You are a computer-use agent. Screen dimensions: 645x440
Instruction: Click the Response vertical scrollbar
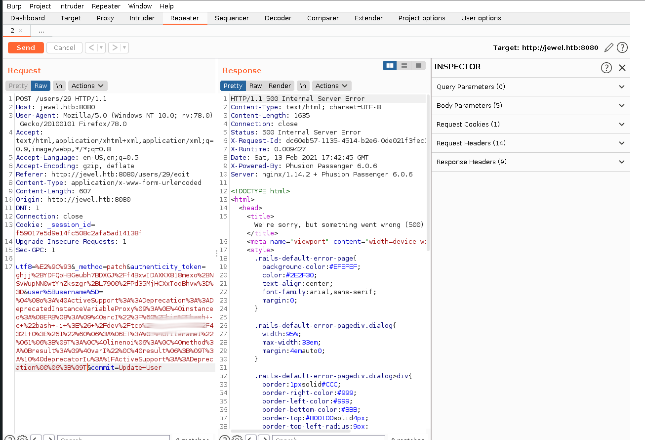428,173
